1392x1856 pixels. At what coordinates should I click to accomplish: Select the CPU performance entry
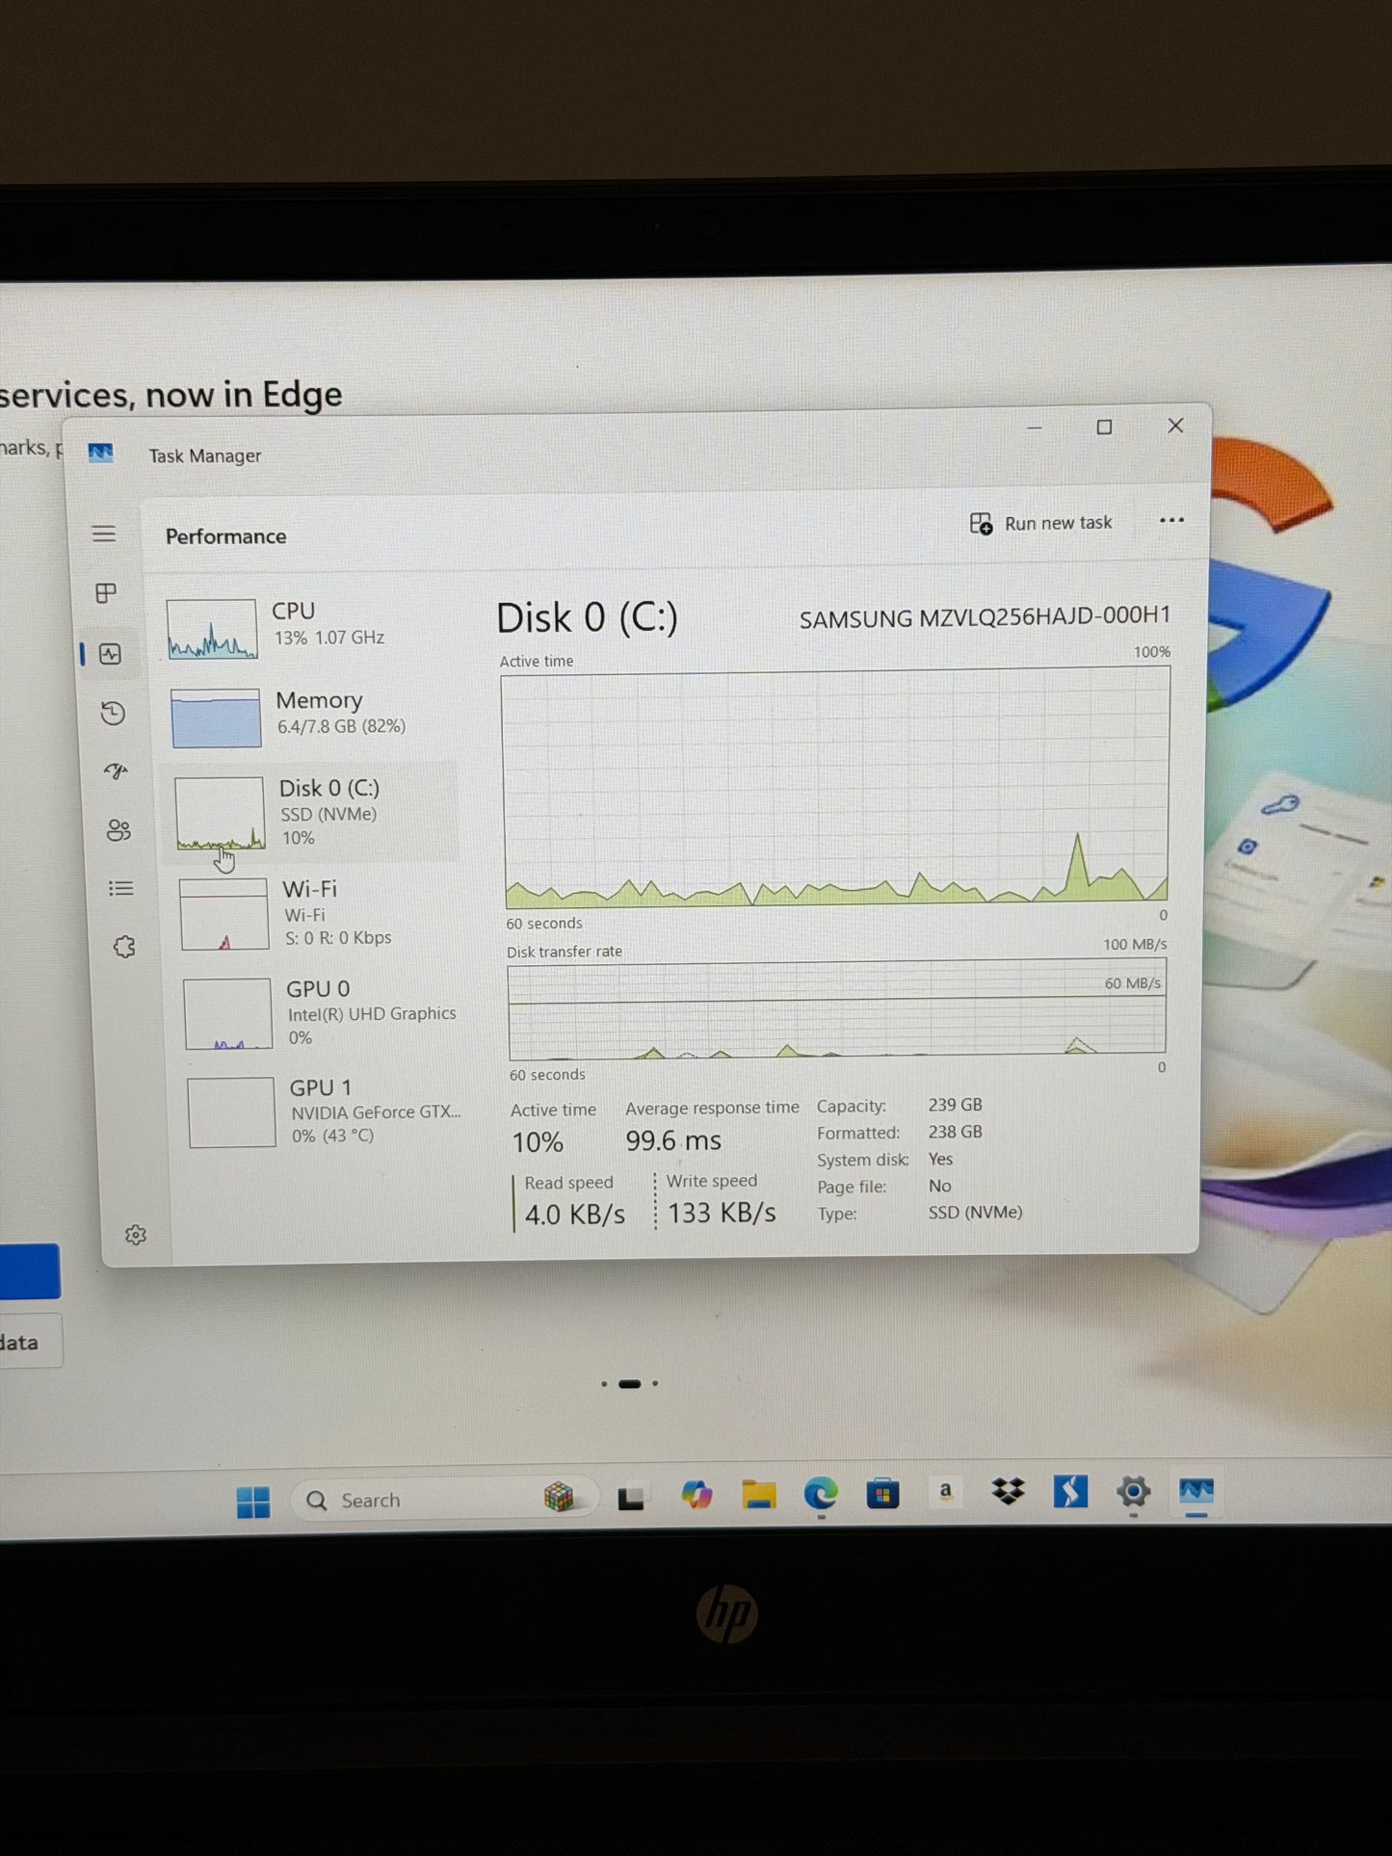(x=308, y=627)
